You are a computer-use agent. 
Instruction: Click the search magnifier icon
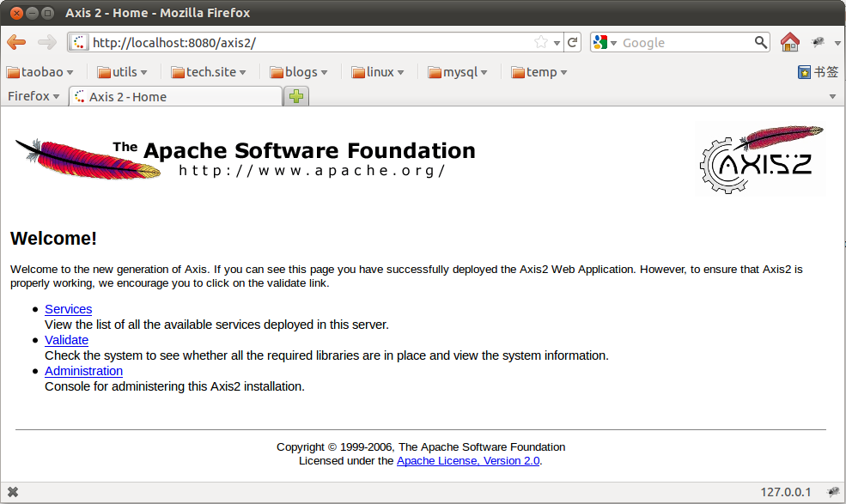pyautogui.click(x=761, y=42)
